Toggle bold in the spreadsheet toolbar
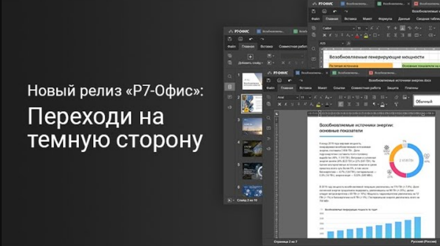440x246 pixels. [x=324, y=35]
